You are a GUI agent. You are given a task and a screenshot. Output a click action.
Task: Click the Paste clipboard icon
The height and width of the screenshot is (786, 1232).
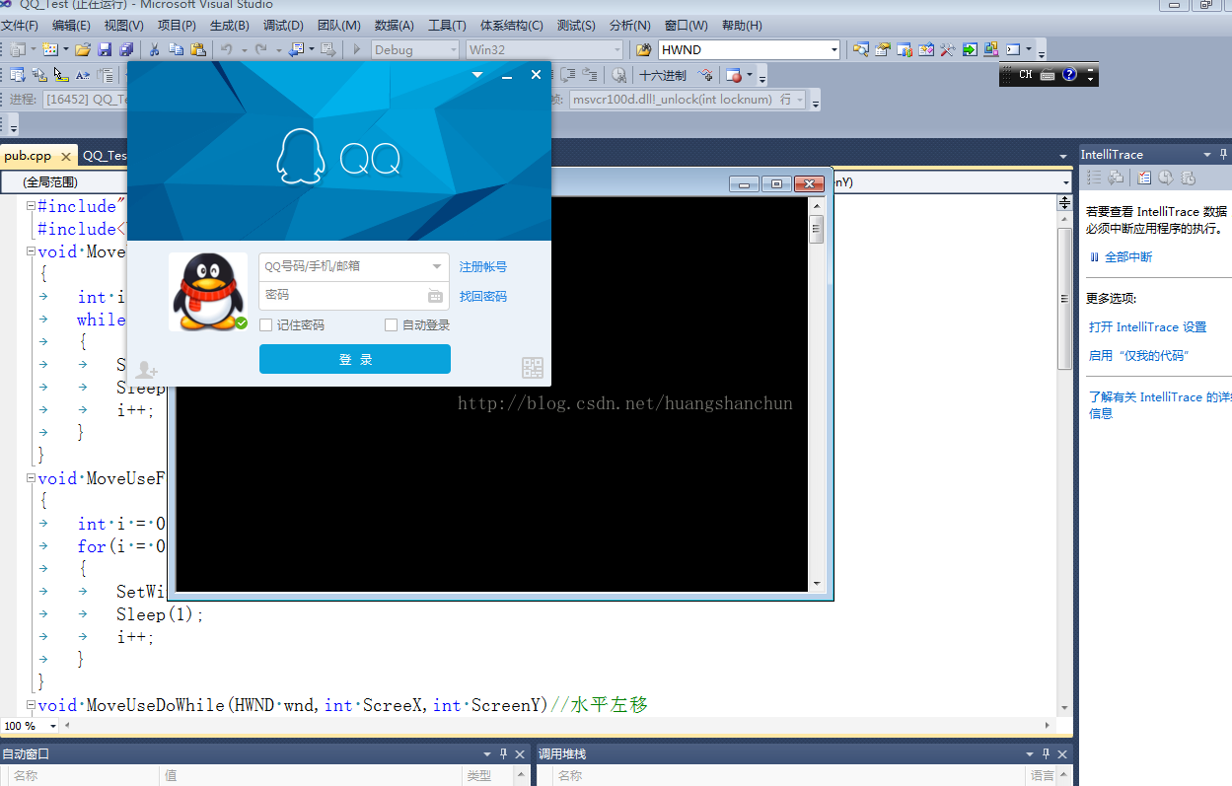198,49
